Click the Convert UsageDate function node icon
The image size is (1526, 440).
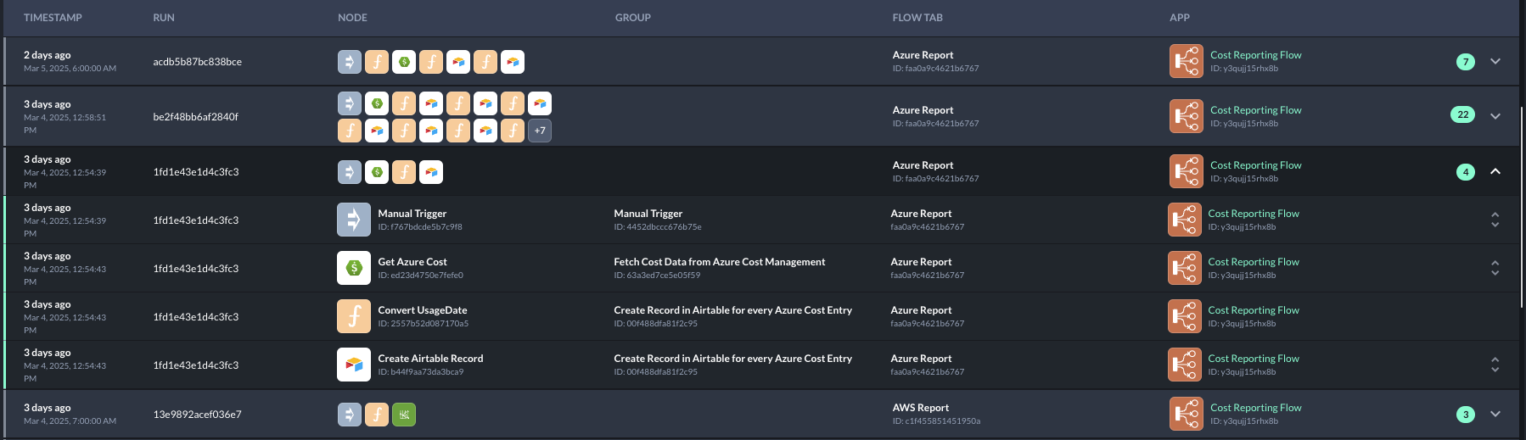pos(354,317)
